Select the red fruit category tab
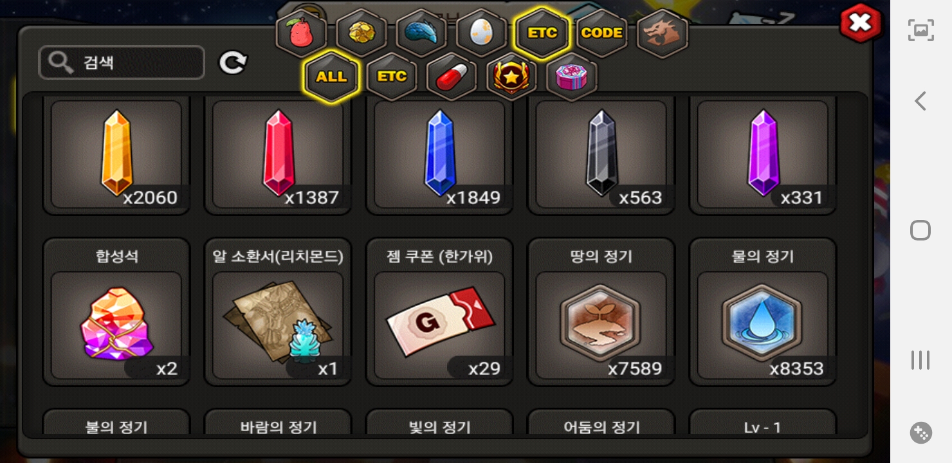This screenshot has height=463, width=952. [301, 33]
